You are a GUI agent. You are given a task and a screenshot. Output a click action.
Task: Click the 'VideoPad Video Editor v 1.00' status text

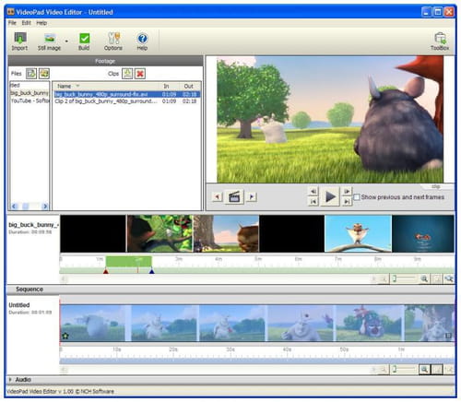point(40,391)
